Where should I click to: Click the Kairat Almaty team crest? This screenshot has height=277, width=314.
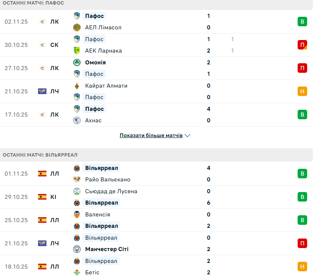[77, 86]
